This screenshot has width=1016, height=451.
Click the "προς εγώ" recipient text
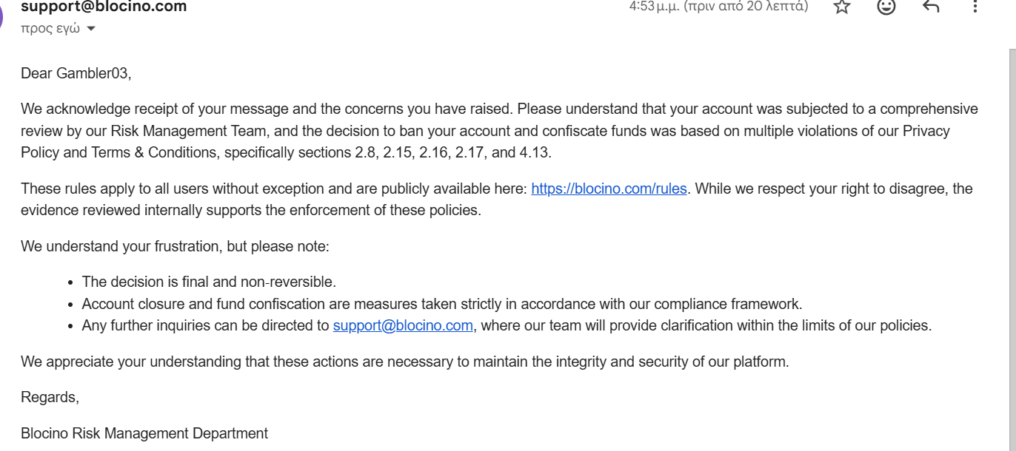click(x=50, y=29)
